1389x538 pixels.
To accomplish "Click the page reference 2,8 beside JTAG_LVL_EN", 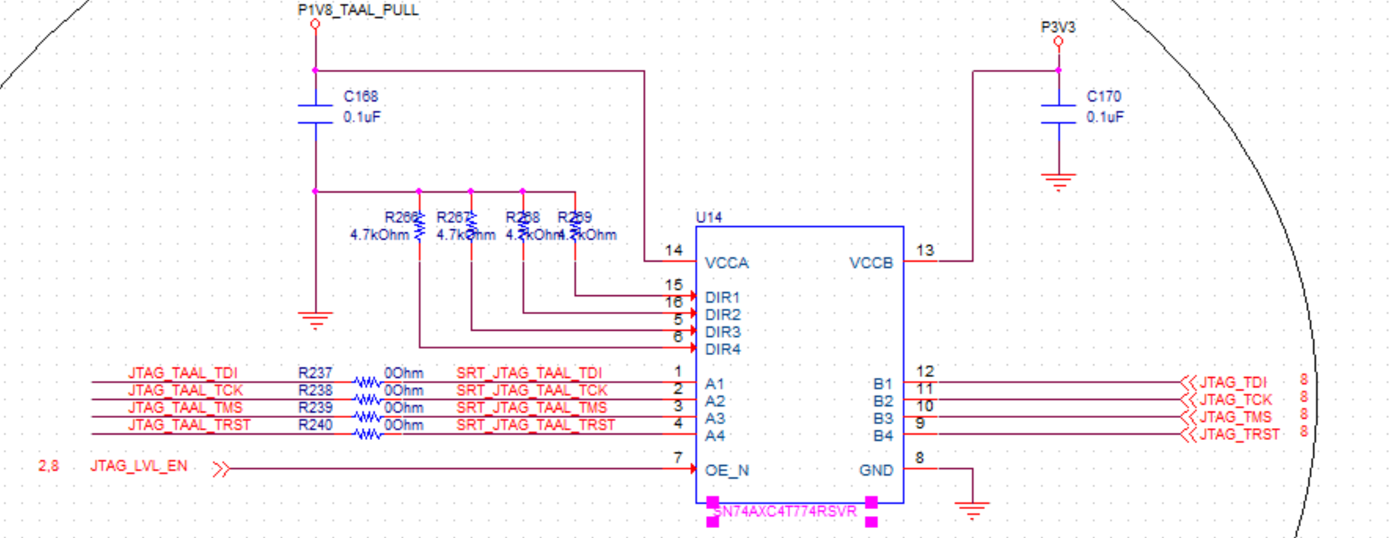I will tap(48, 466).
